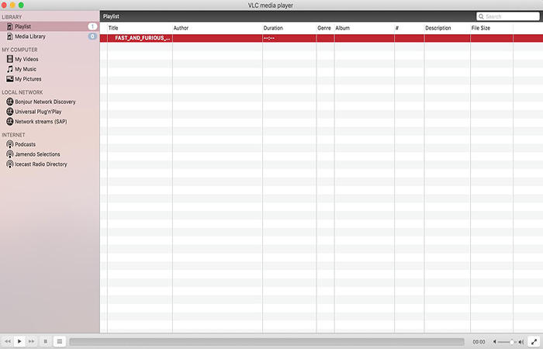Sort playlist by Duration column
This screenshot has height=349, width=543.
289,28
